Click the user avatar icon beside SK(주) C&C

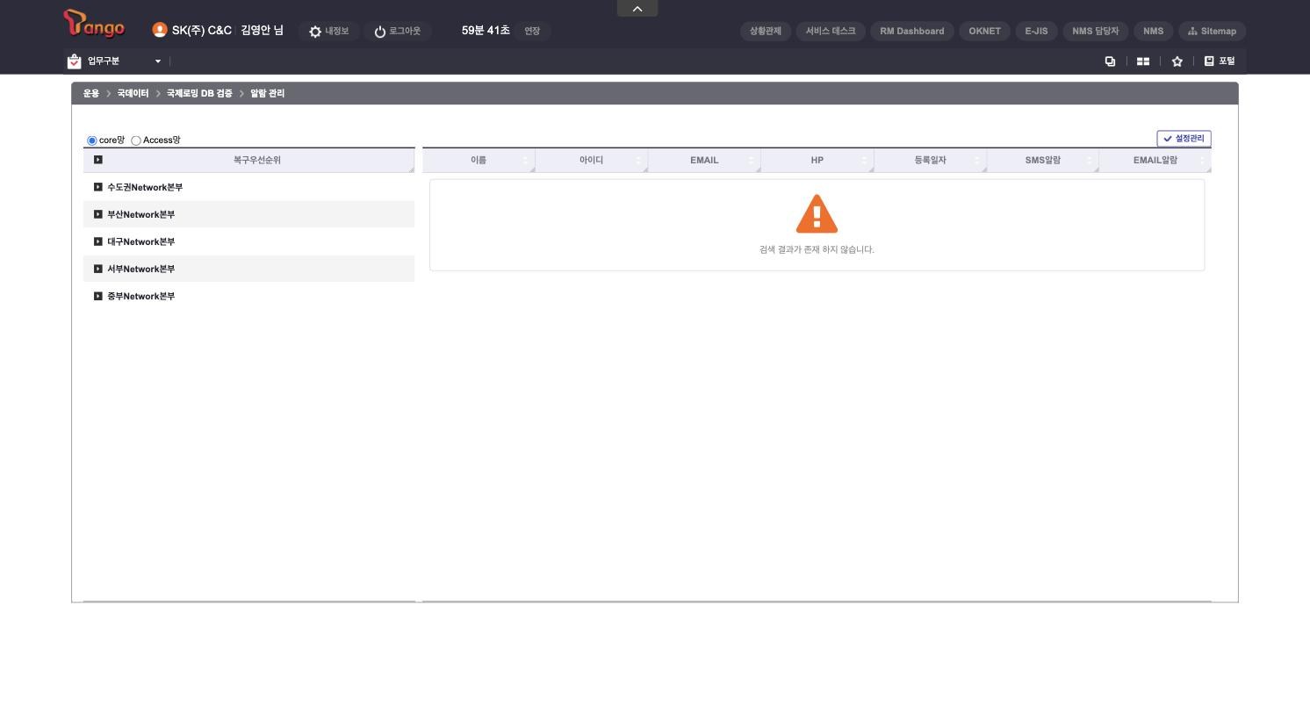[160, 30]
